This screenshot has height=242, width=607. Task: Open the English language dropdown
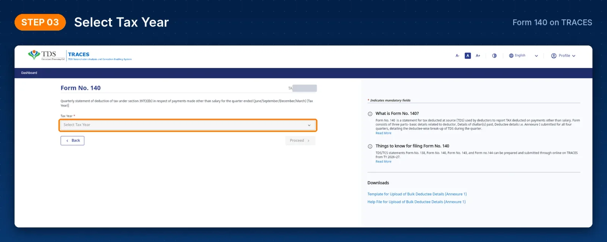[524, 56]
